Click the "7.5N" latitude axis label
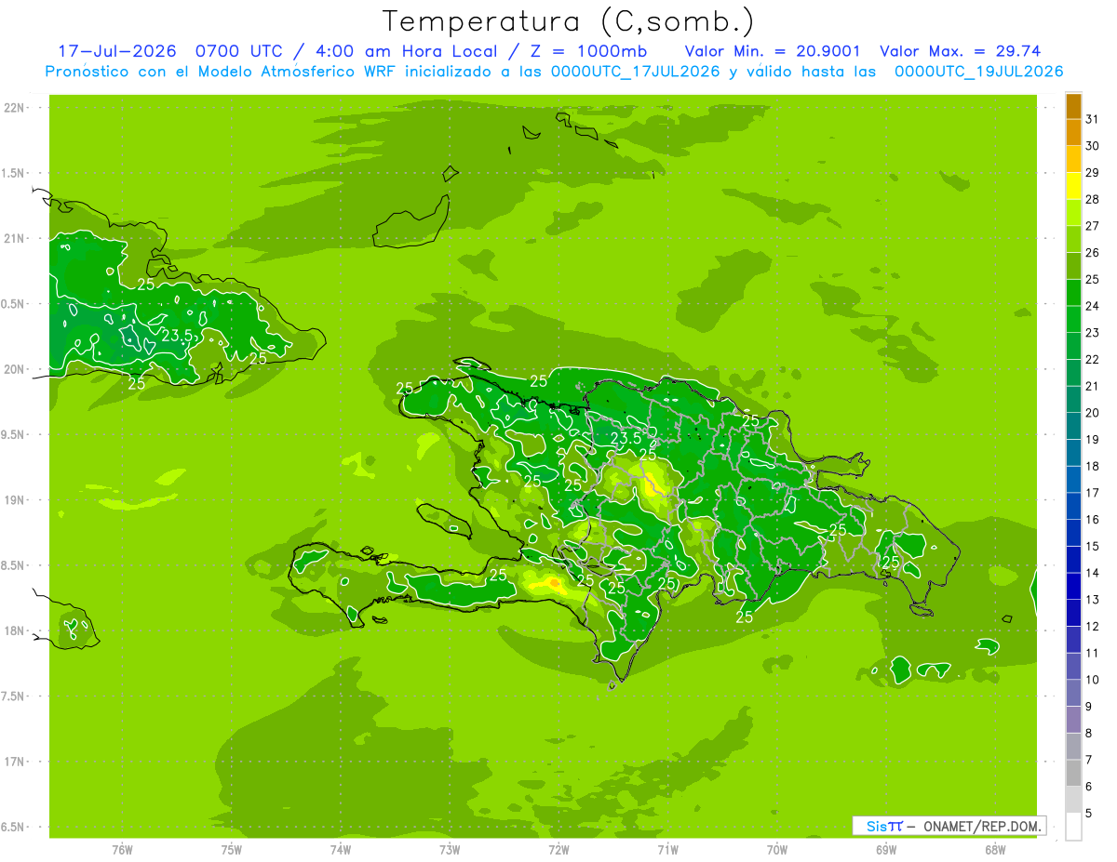Viewport: 1117px width, 862px height. (14, 696)
